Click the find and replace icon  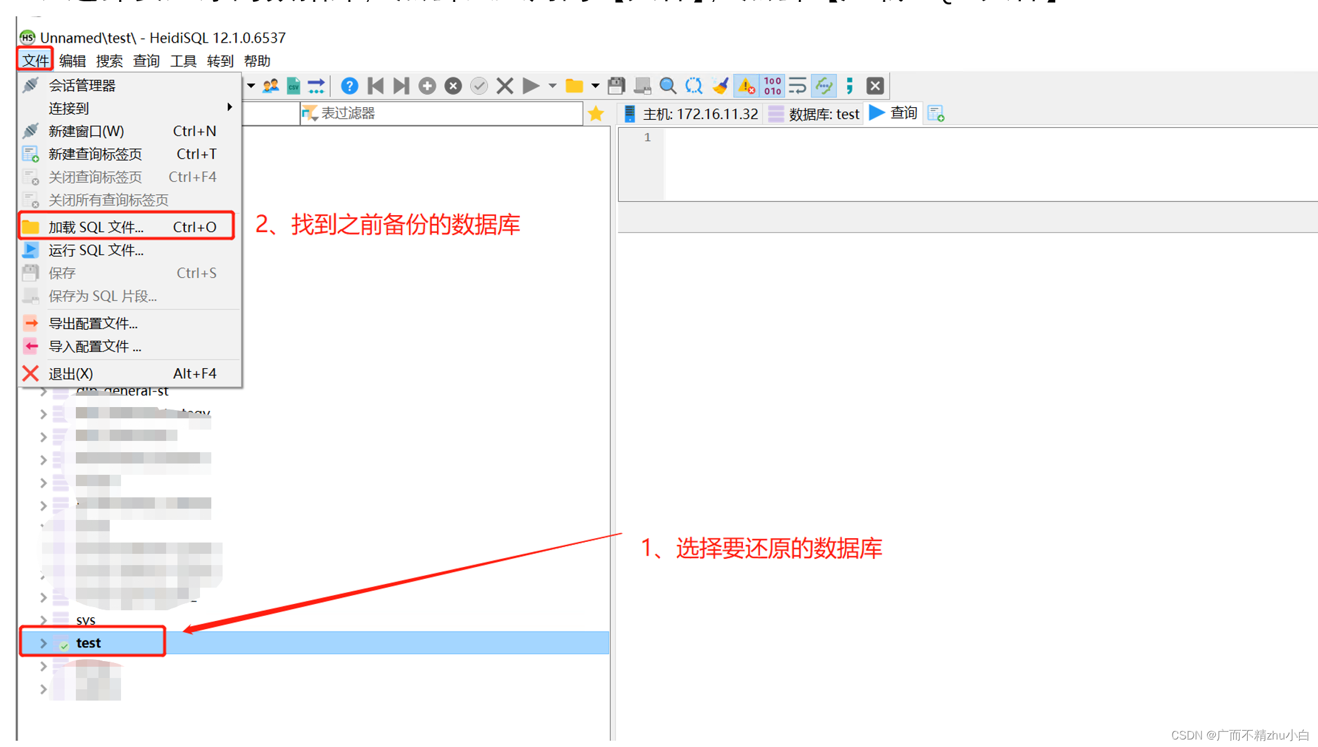pos(693,86)
